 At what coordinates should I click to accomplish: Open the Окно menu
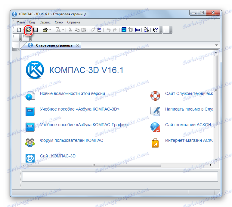tap(59, 22)
